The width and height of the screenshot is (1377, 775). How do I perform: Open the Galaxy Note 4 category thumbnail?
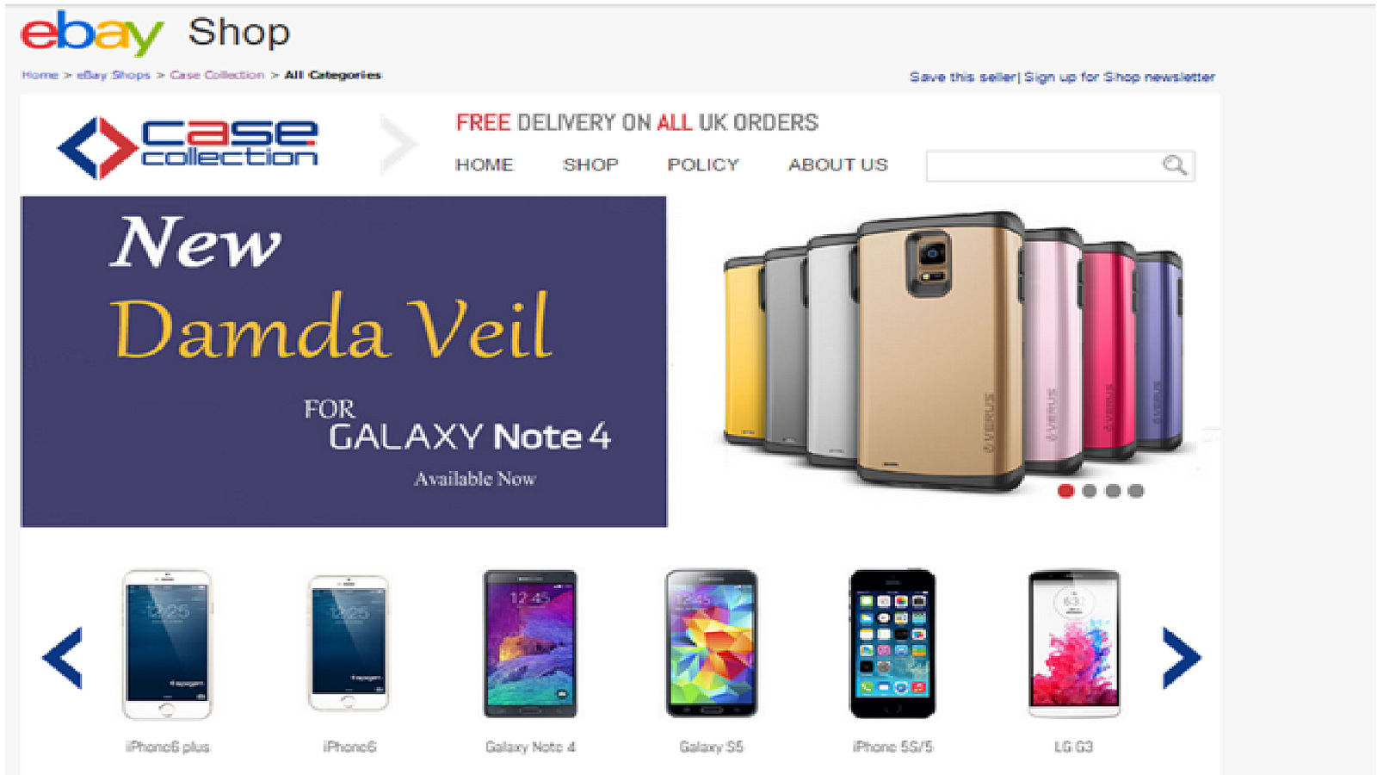(x=530, y=644)
